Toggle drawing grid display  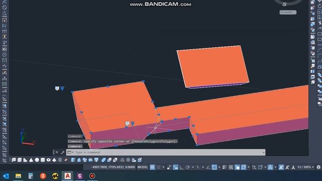pos(152,167)
